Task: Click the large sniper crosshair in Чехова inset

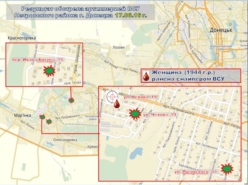Action: pyautogui.click(x=112, y=96)
